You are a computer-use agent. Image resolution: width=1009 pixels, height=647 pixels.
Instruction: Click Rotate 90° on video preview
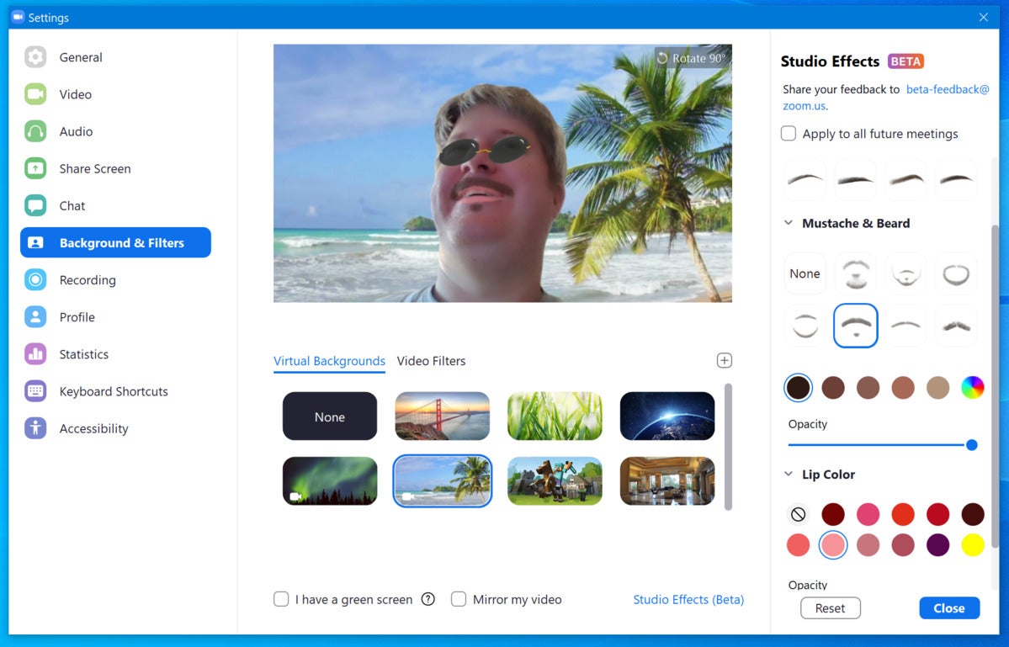click(x=692, y=59)
